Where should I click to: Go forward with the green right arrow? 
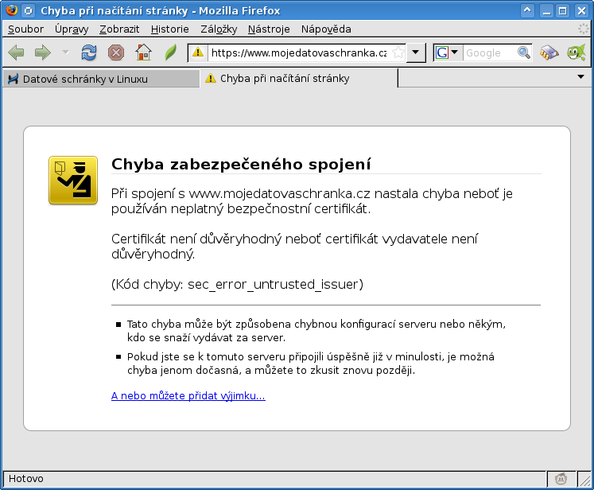tap(42, 52)
